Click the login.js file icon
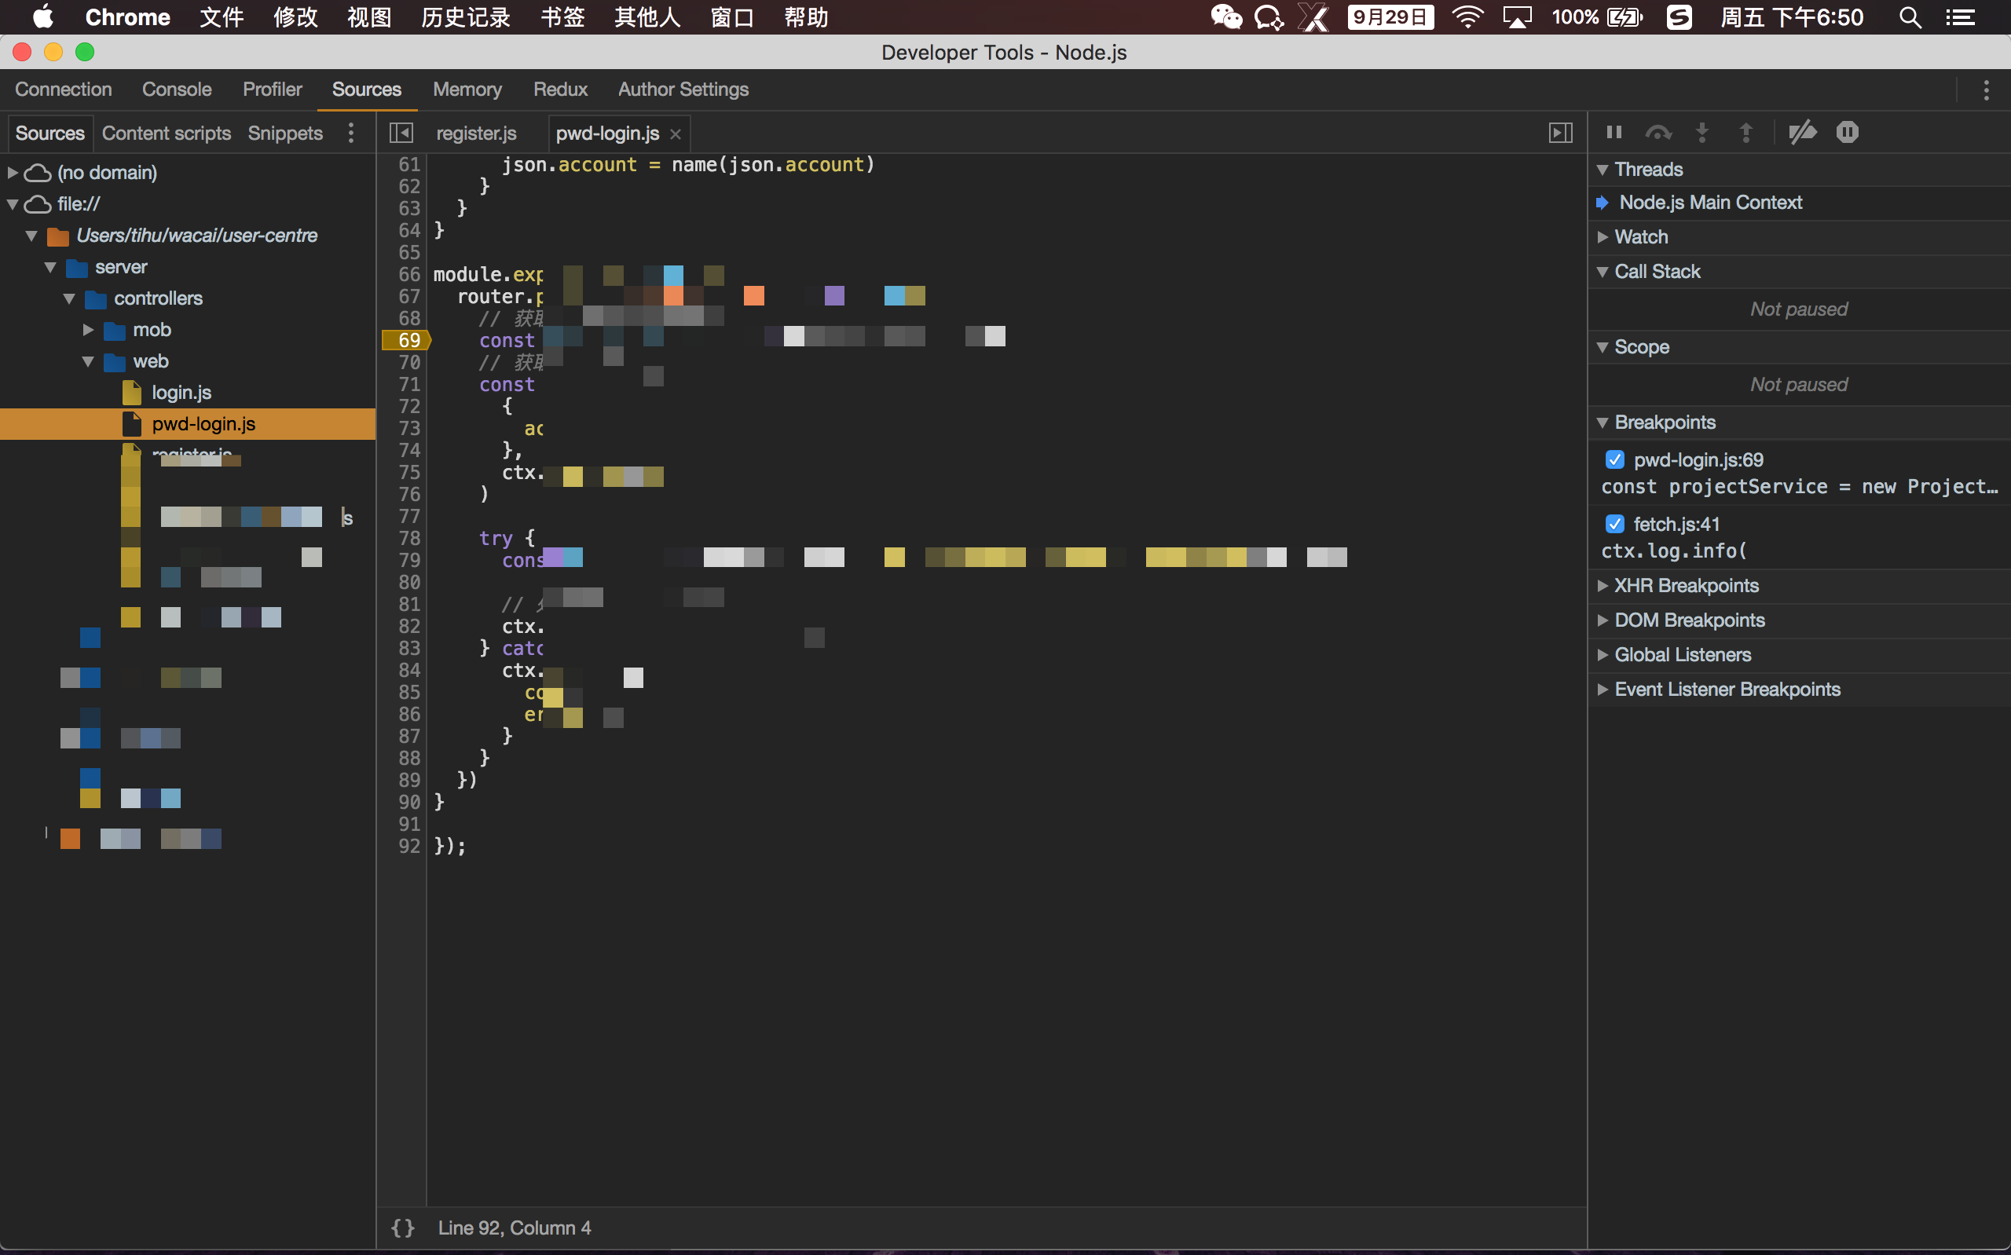The image size is (2011, 1255). coord(131,393)
